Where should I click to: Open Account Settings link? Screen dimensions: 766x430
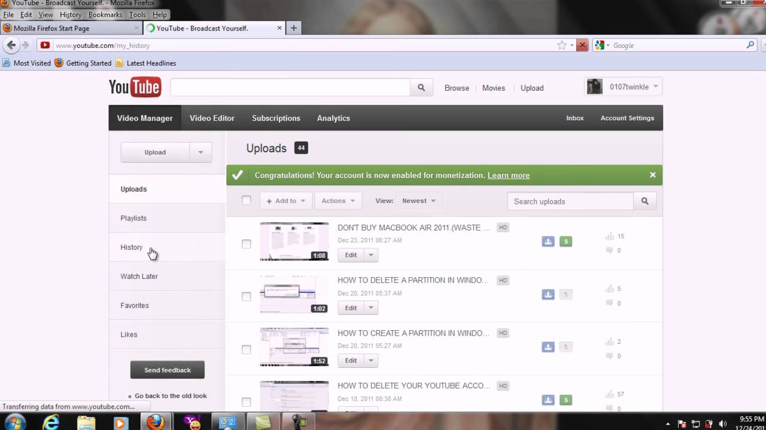(627, 118)
